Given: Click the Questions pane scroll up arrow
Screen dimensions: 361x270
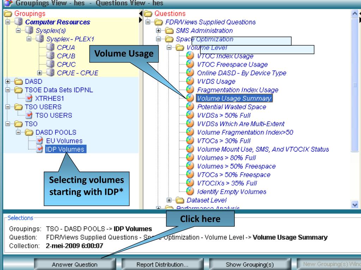Looking at the screenshot, I should pos(355,14).
